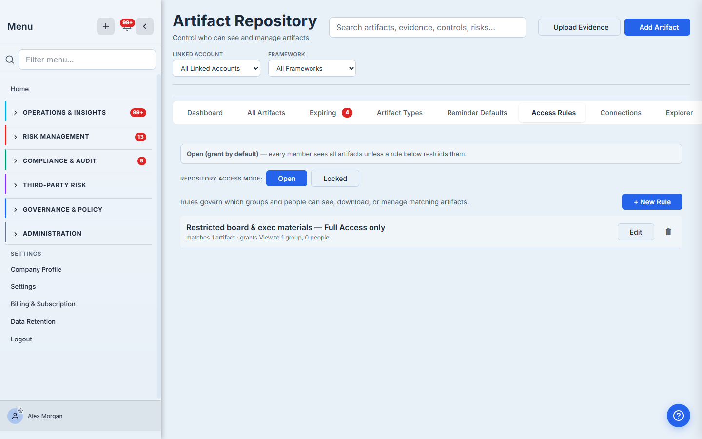Open the Artifact Types tab
The image size is (702, 439).
(400, 113)
